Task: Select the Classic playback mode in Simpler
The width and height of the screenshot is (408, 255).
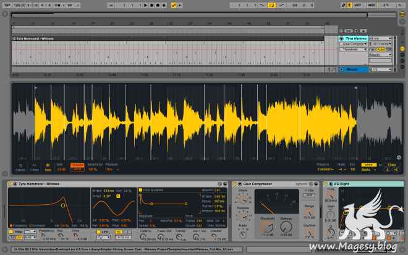Action: point(20,168)
